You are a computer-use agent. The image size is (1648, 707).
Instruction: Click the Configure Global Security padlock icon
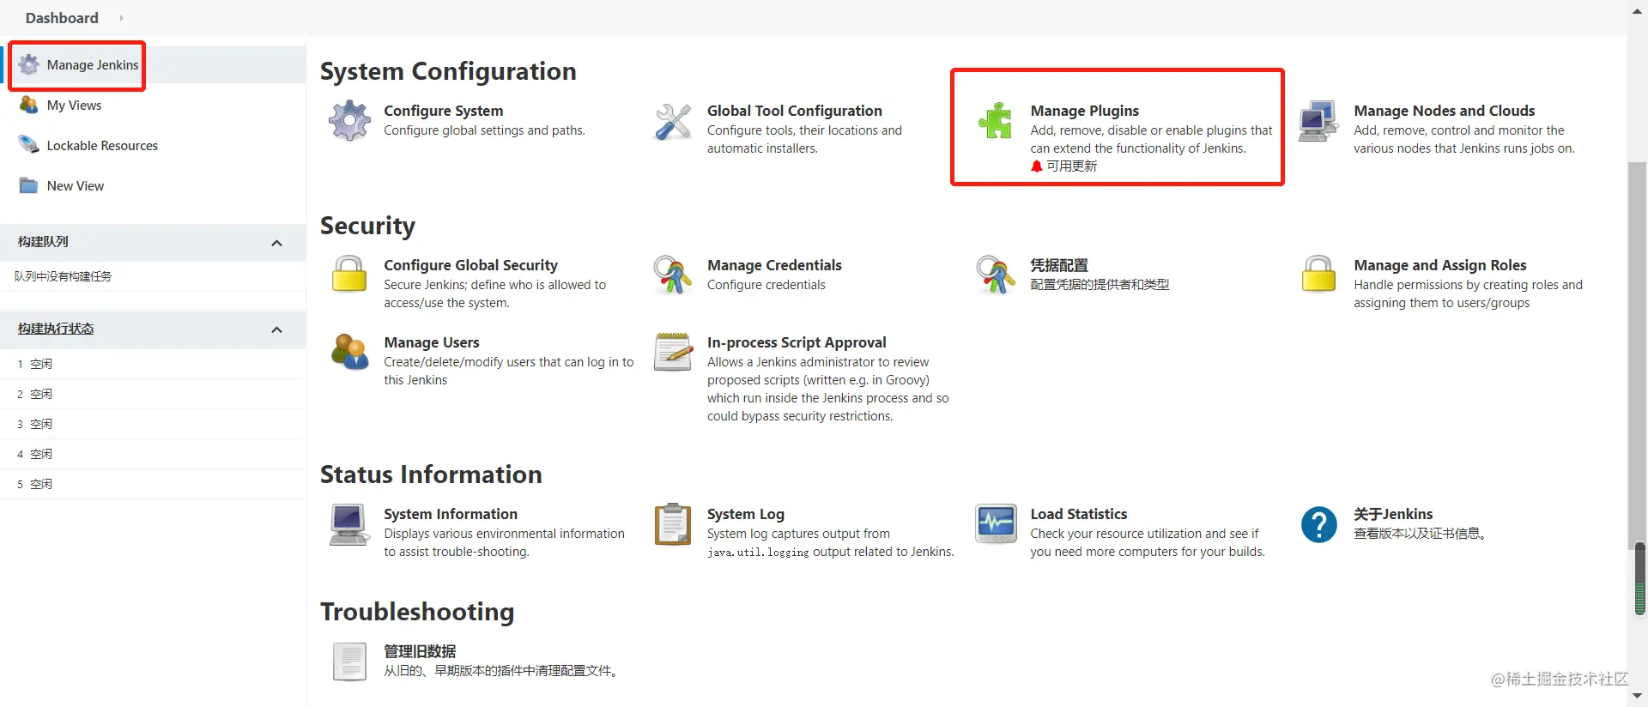(x=349, y=275)
